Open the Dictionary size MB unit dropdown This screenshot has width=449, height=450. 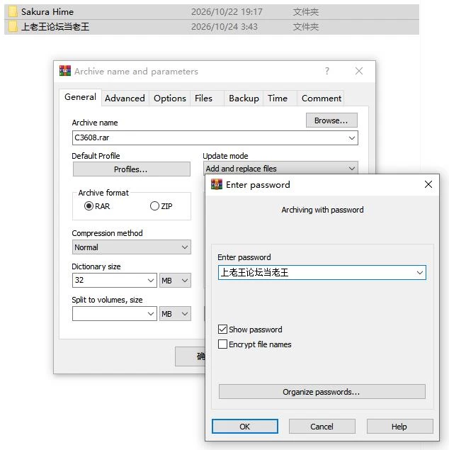point(175,281)
